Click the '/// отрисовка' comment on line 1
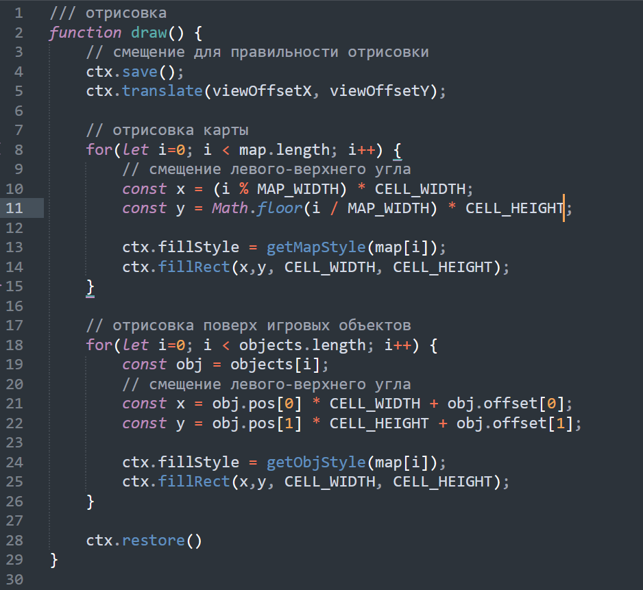Viewport: 643px width, 590px height. point(108,13)
